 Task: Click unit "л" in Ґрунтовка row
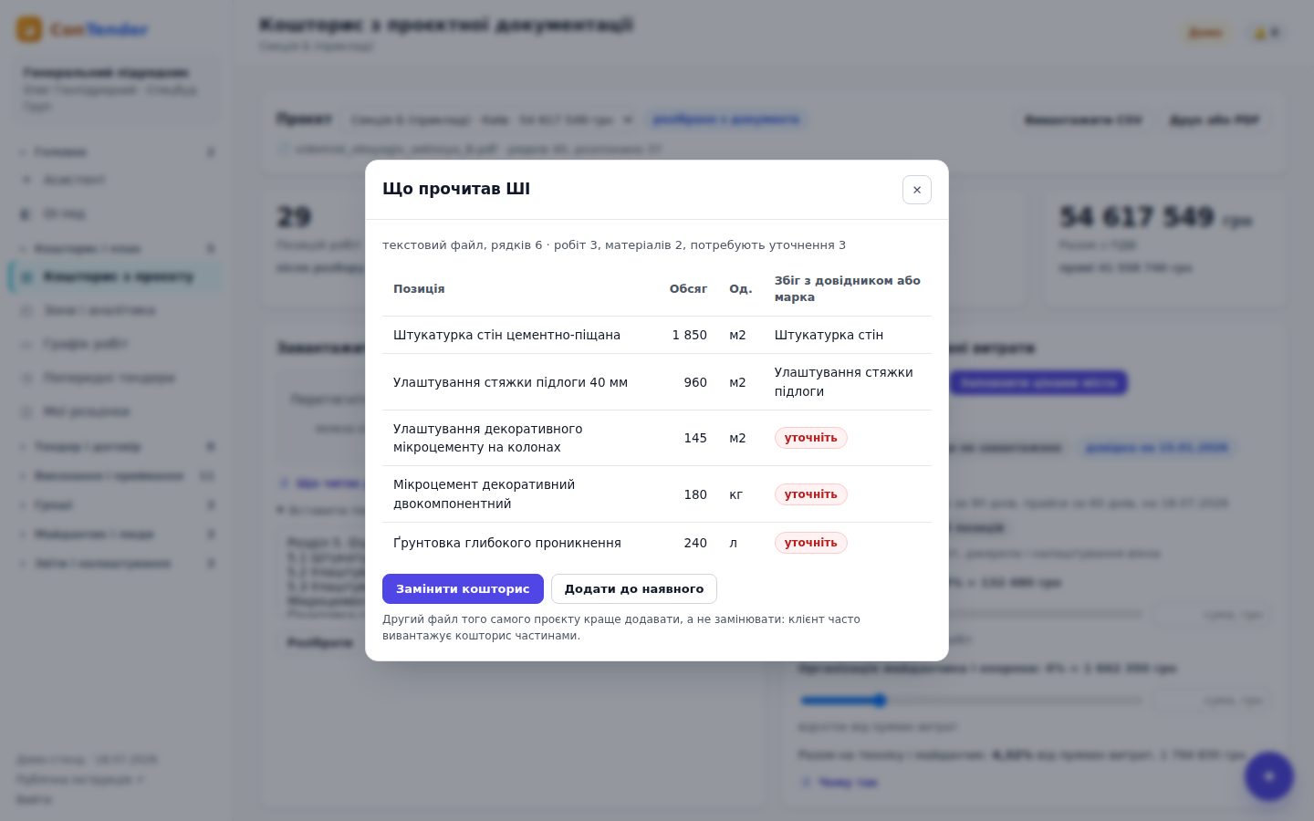click(733, 543)
